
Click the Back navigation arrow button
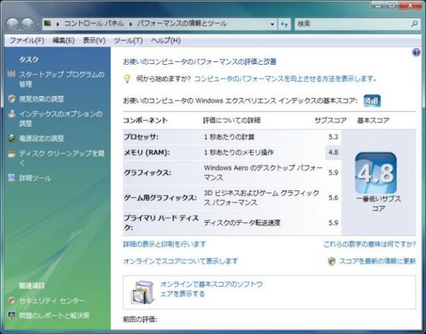click(x=15, y=24)
